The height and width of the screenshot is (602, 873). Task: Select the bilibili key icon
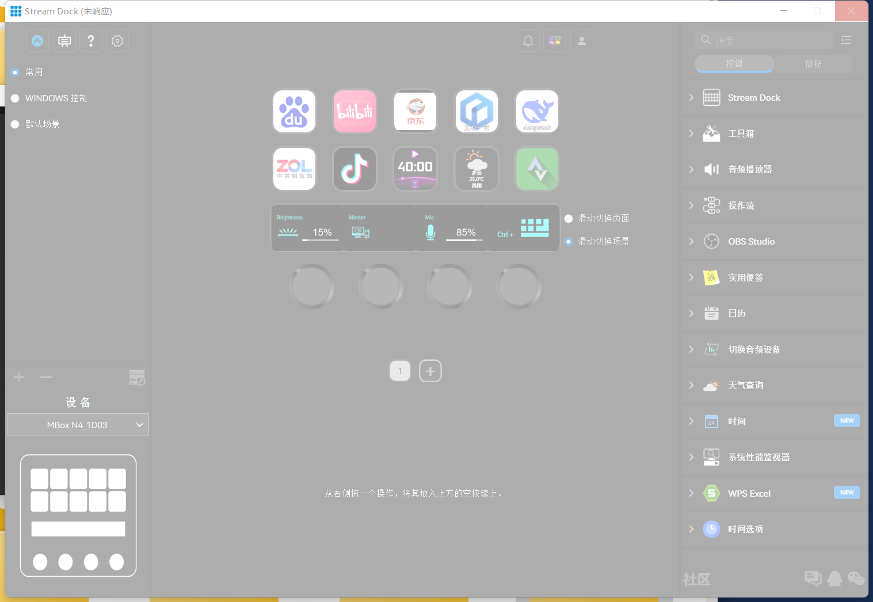tap(355, 111)
